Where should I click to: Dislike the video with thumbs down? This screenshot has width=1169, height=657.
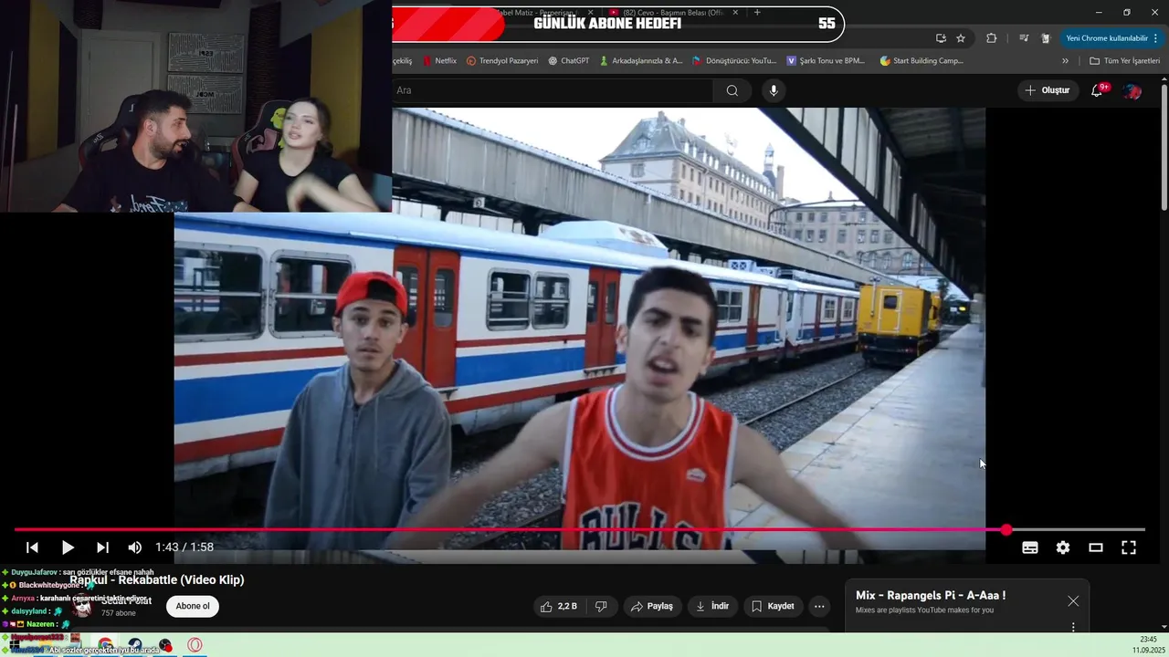601,607
